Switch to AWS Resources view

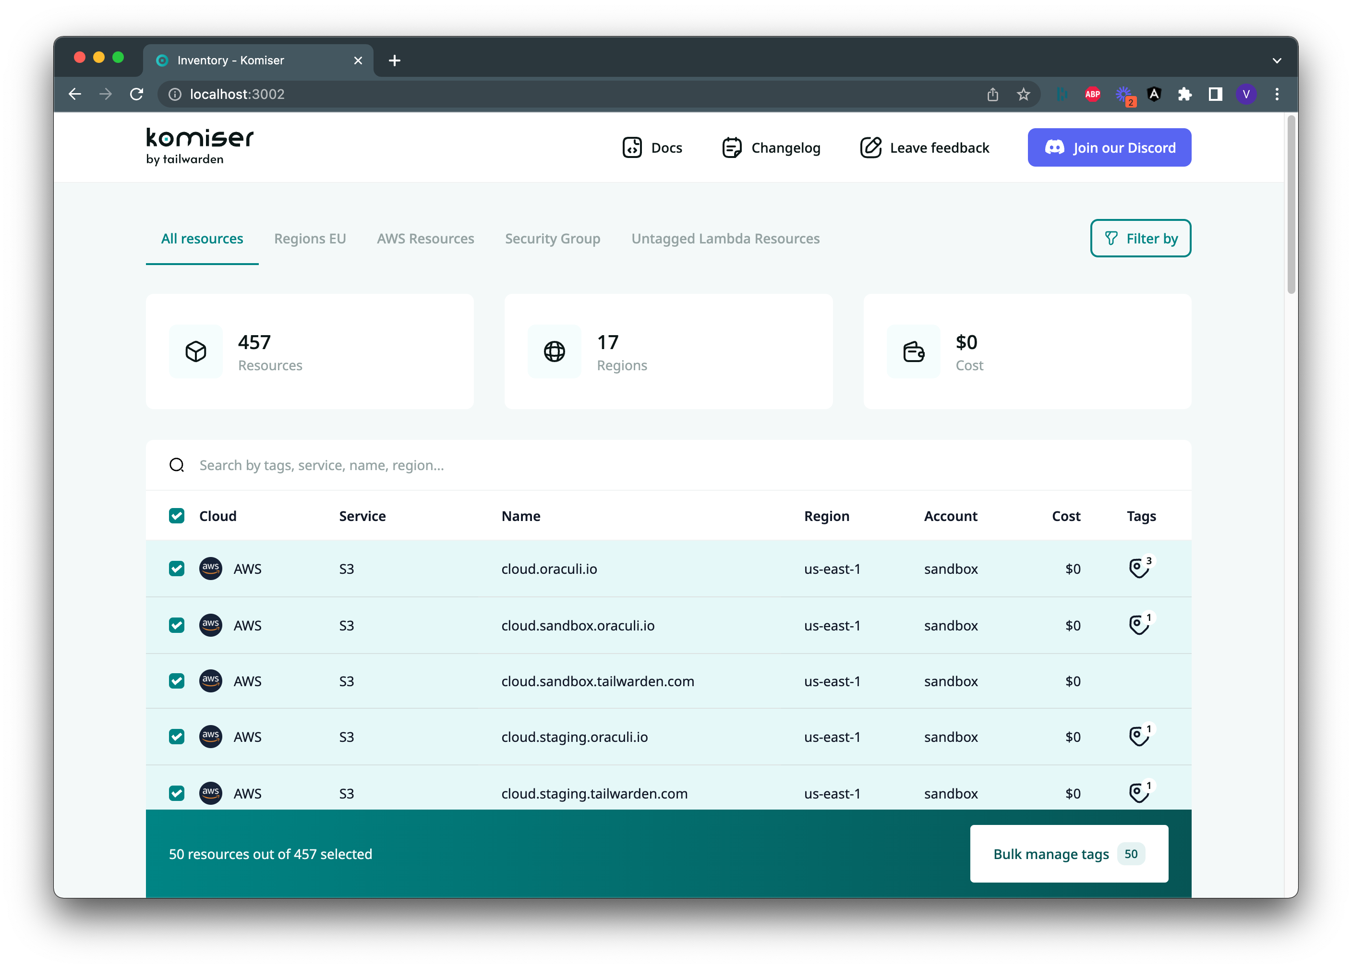[425, 239]
